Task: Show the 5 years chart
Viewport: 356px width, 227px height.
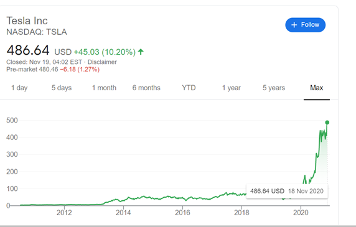Action: point(274,88)
